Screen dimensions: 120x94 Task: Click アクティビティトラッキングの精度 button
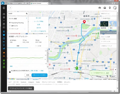point(21,88)
